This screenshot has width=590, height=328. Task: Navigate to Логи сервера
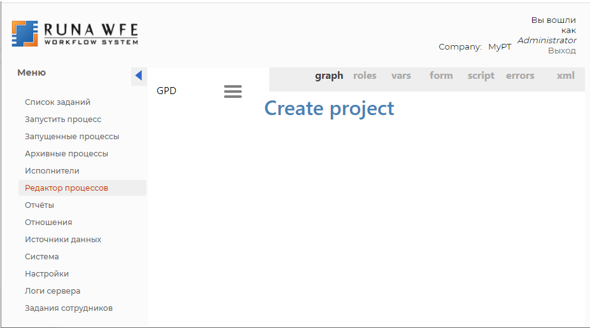52,291
